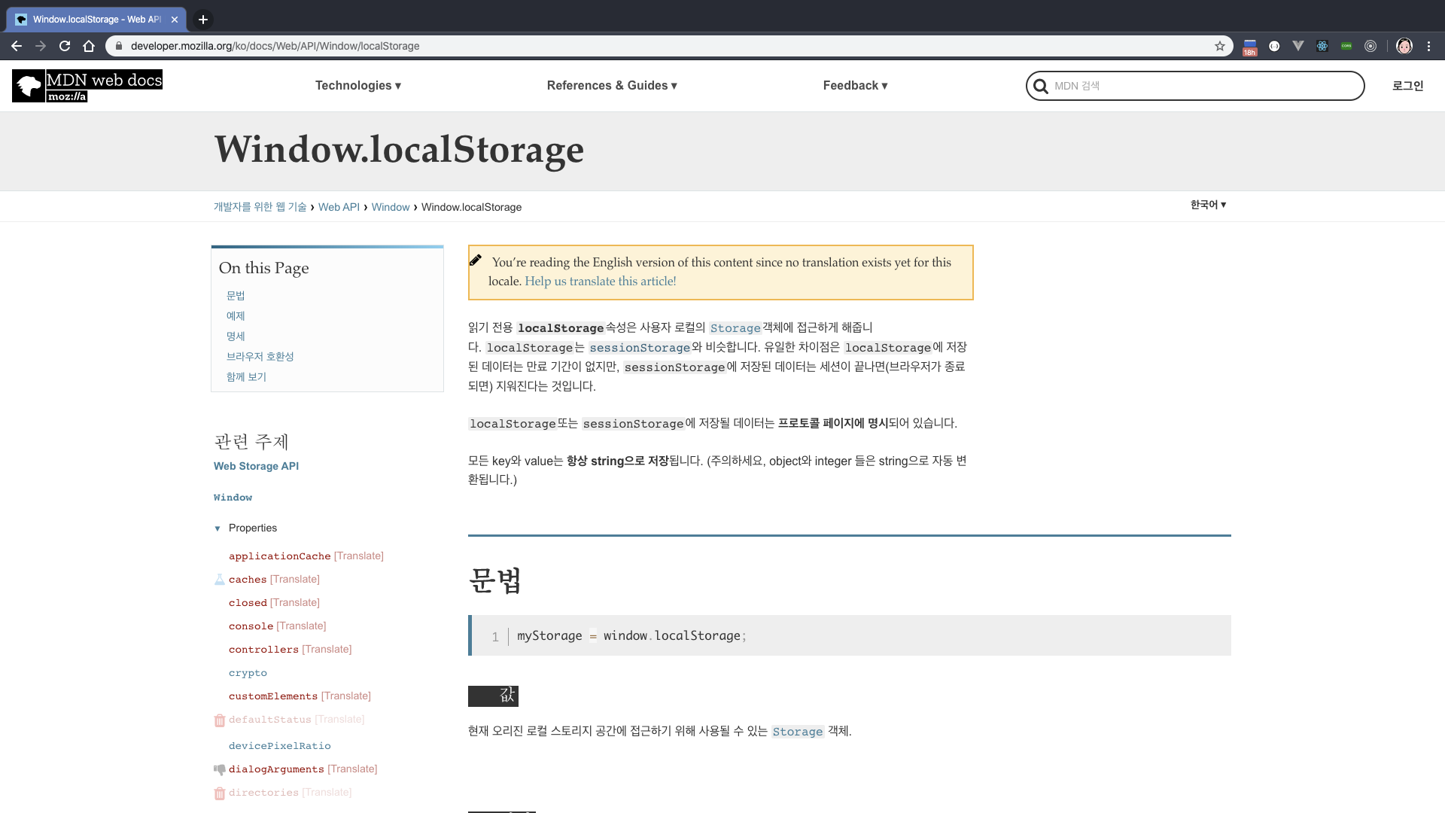Open the Feedback menu

coord(855,86)
